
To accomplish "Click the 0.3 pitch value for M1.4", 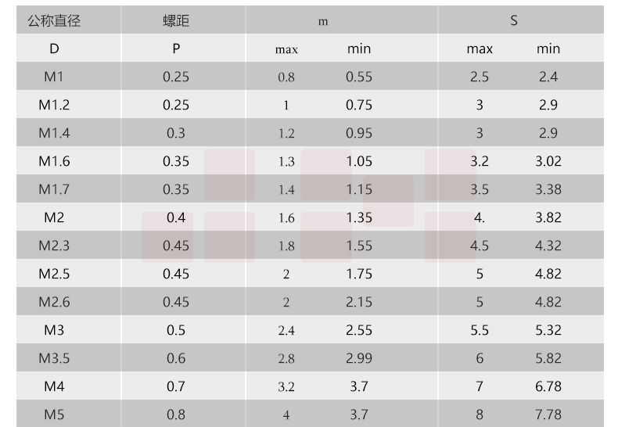I will coord(176,133).
